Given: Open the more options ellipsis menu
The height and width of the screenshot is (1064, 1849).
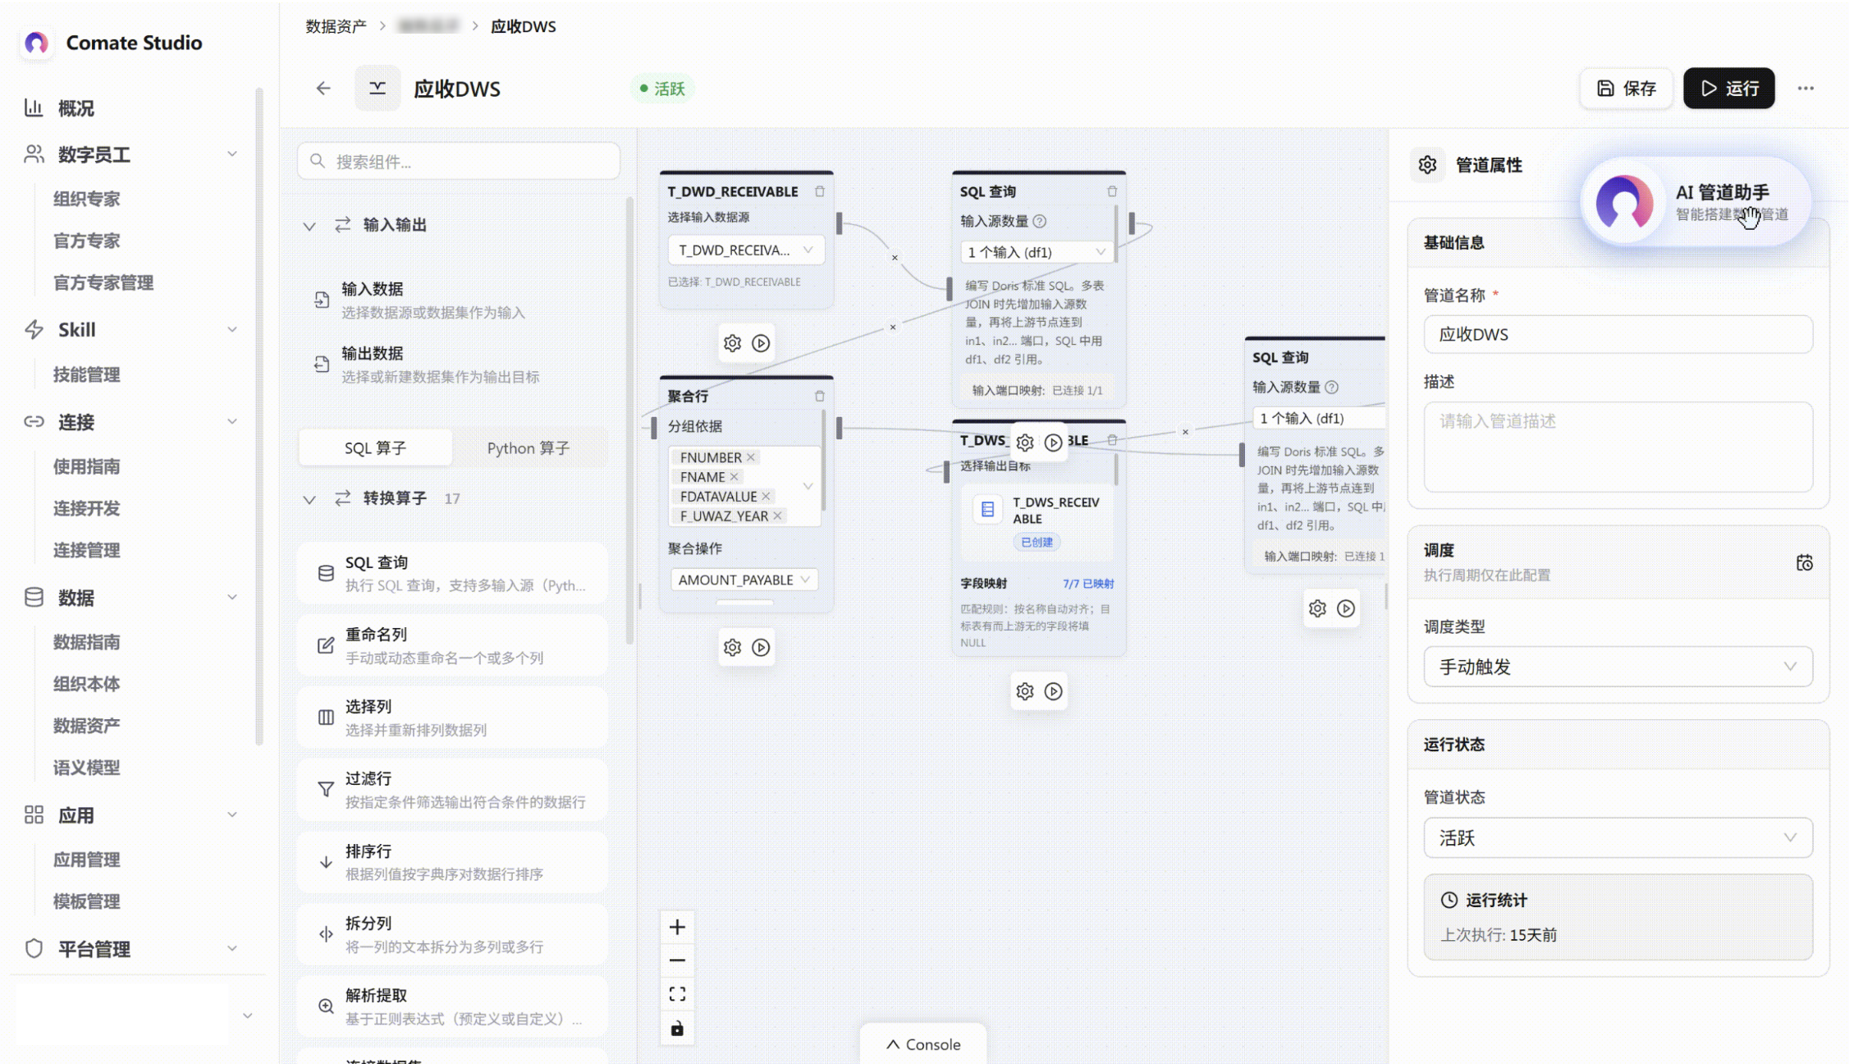Looking at the screenshot, I should coord(1806,88).
